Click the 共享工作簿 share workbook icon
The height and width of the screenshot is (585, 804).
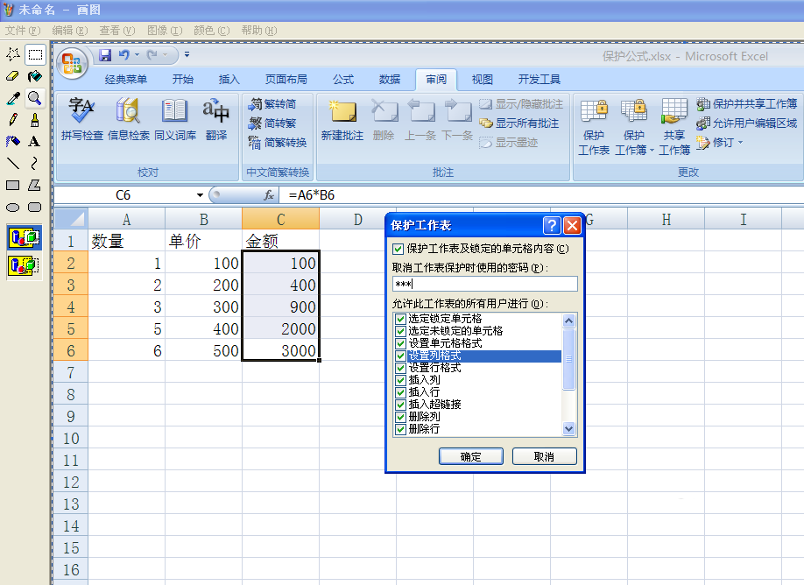pos(674,127)
